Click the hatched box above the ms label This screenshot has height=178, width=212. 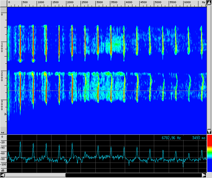pos(3,129)
